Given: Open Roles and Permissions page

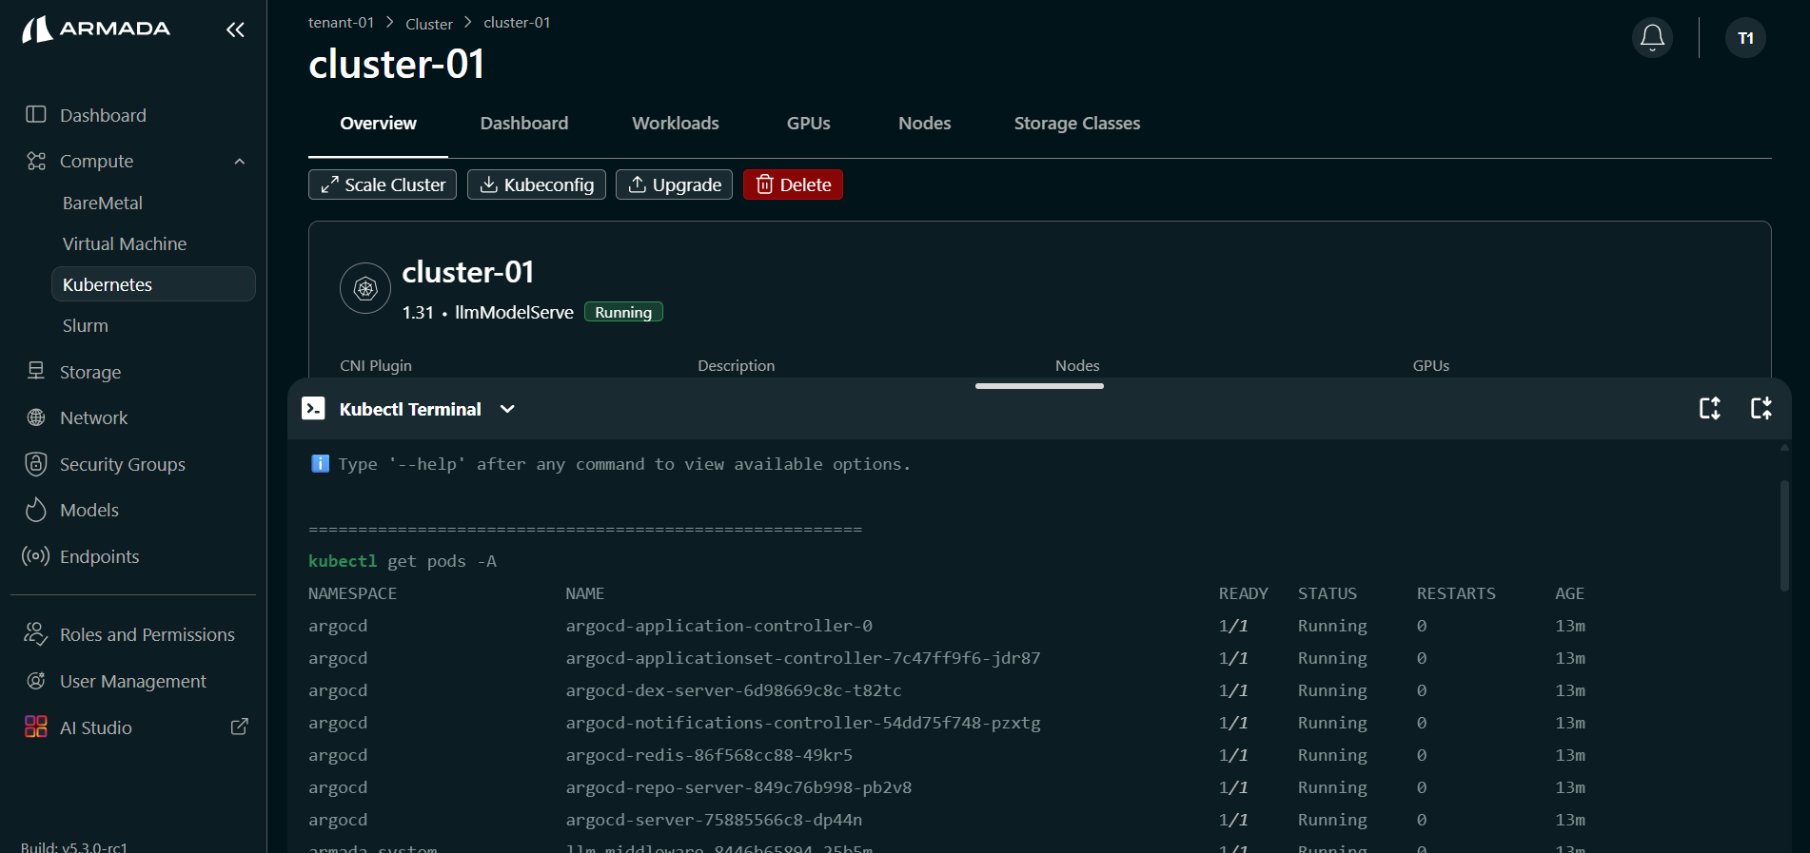Looking at the screenshot, I should (148, 634).
